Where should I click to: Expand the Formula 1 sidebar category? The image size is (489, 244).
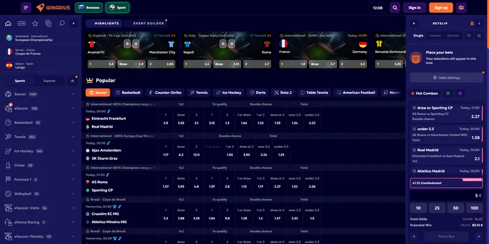point(41,179)
